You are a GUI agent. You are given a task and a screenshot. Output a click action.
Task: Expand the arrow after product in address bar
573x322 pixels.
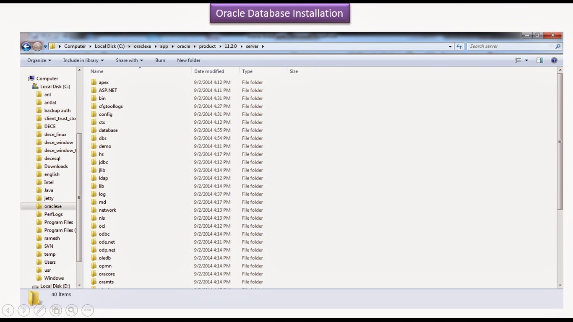(220, 47)
